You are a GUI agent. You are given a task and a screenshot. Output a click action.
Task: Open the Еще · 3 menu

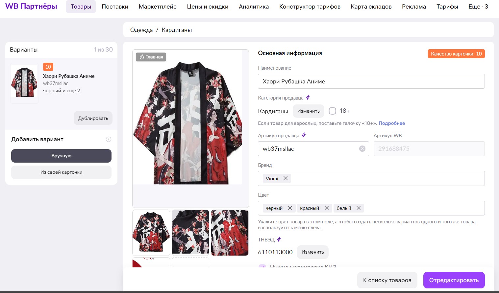coord(478,7)
